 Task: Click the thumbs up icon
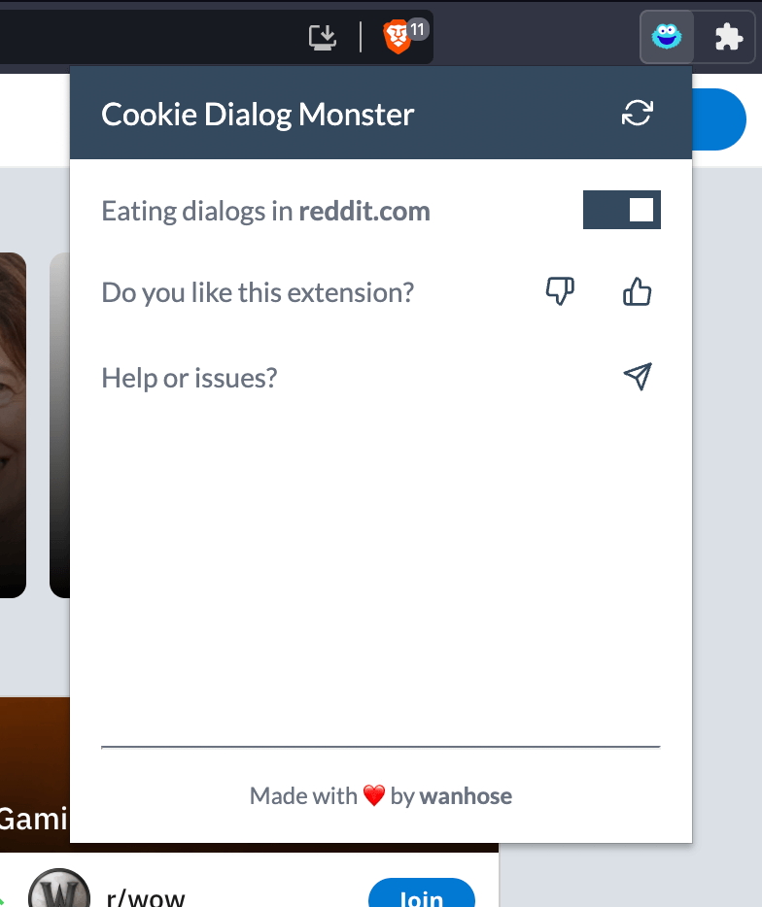coord(637,291)
